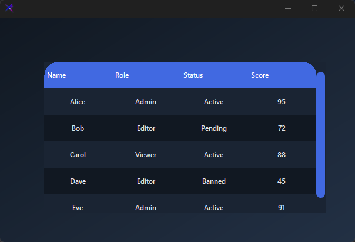Select Active status in Eve's row
The height and width of the screenshot is (242, 355).
[214, 204]
